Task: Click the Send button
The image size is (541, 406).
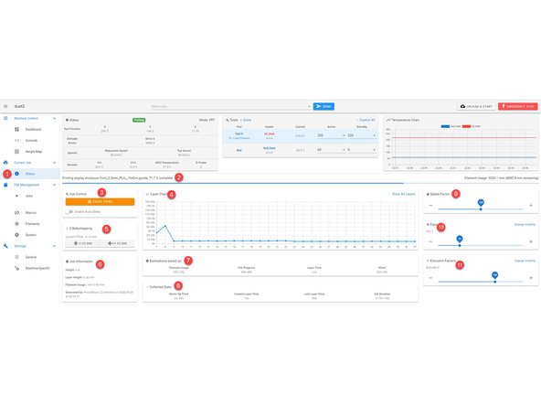Action: click(x=324, y=106)
